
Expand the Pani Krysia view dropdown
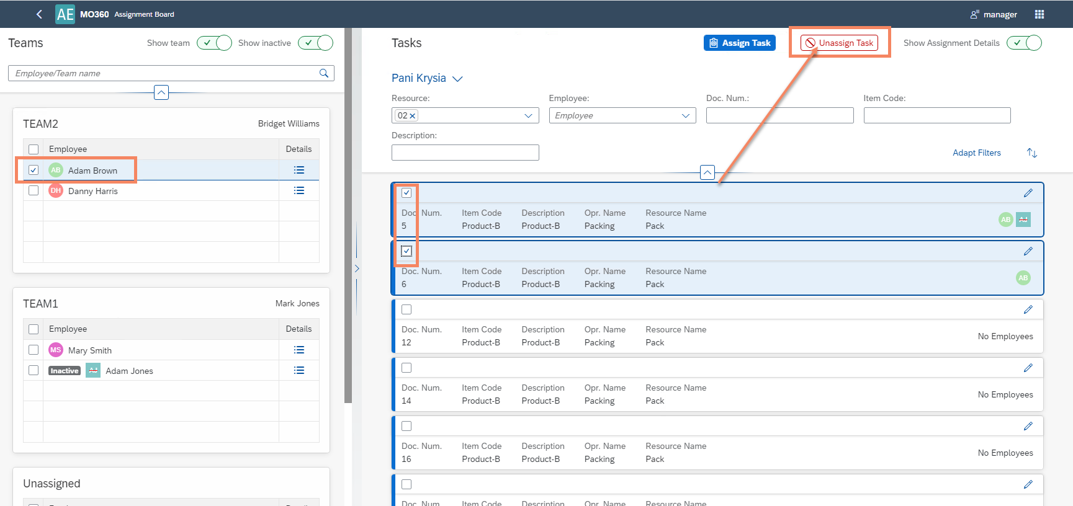click(457, 79)
